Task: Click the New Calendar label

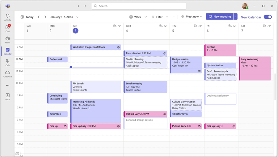Action: point(251,17)
